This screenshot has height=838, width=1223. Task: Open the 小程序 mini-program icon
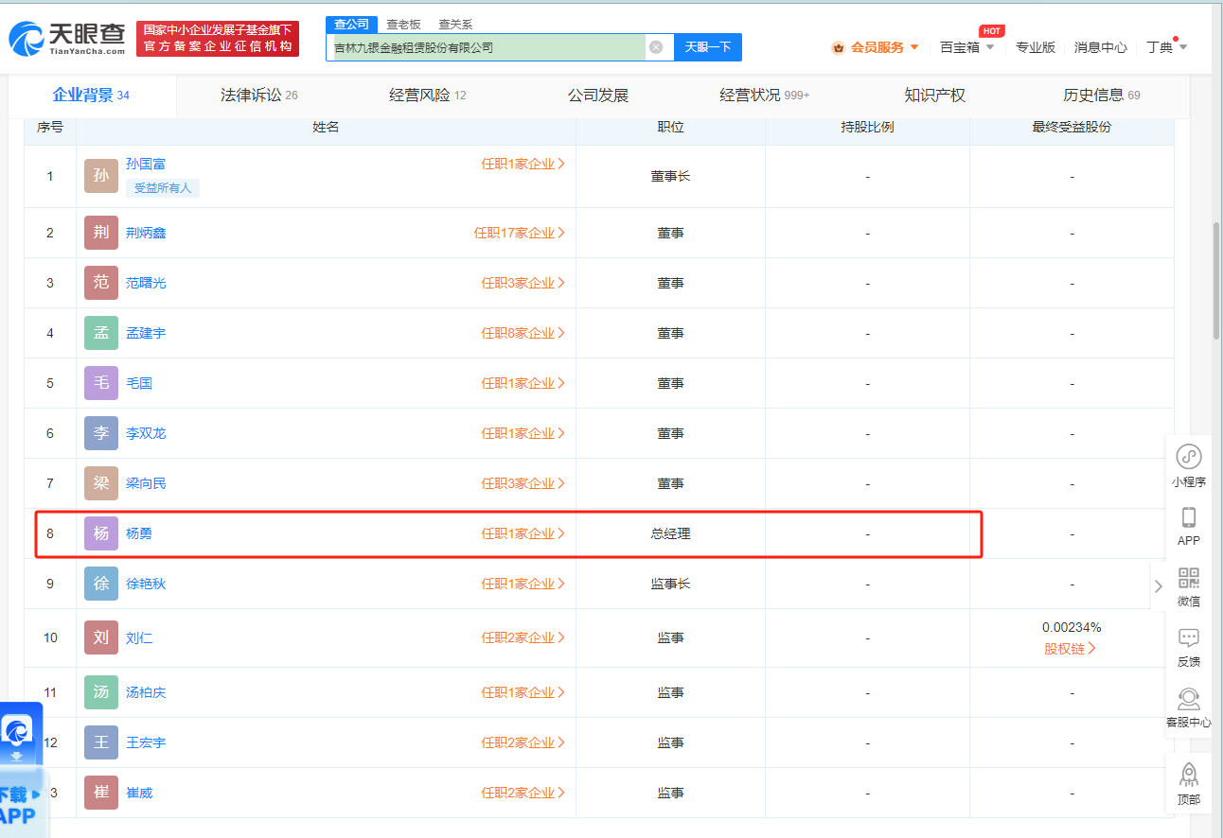tap(1189, 457)
